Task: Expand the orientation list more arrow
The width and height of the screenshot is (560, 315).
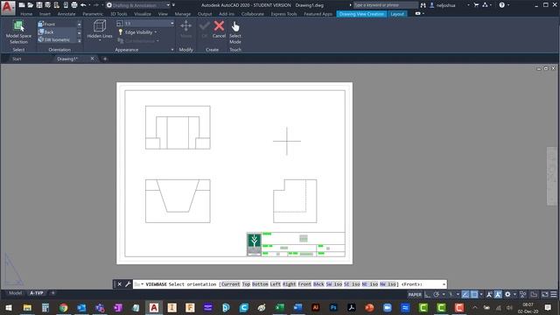Action: pos(79,40)
